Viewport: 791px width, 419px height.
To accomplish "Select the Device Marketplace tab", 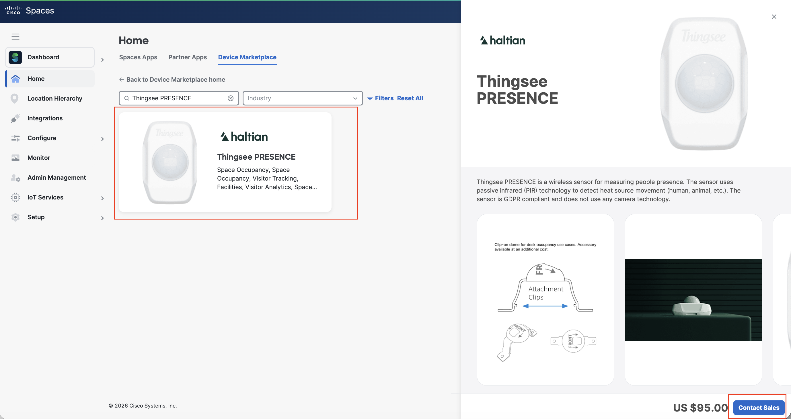I will coord(247,57).
